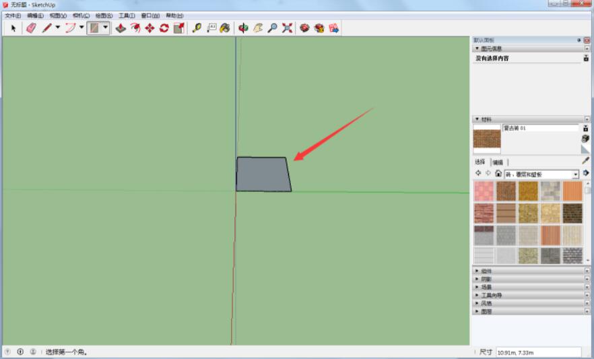Open the 文件 (File) menu
This screenshot has width=594, height=359.
pyautogui.click(x=13, y=15)
